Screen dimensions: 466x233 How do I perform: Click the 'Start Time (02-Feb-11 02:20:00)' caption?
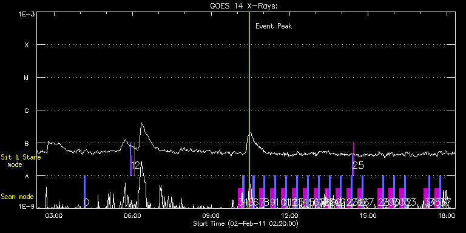[246, 223]
